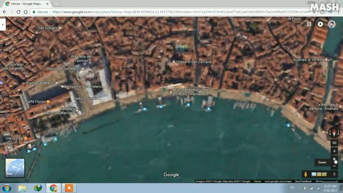The width and height of the screenshot is (343, 193).
Task: Open the Windows Start menu
Action: pyautogui.click(x=6, y=188)
